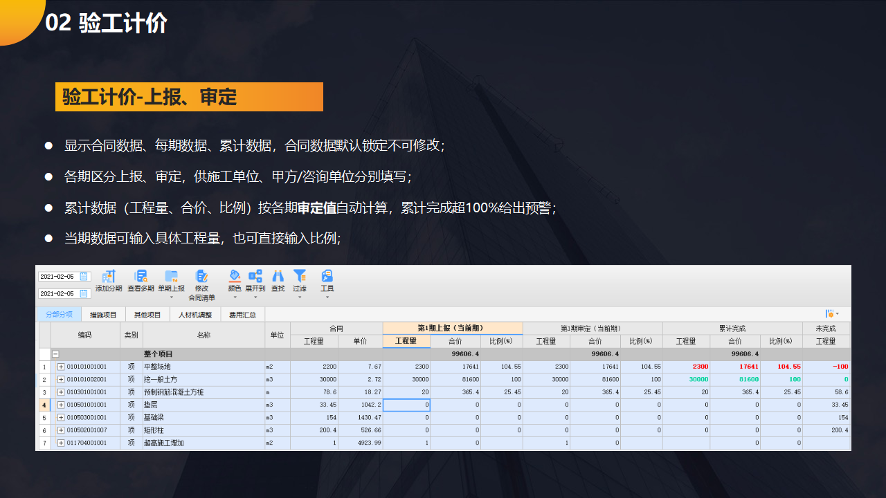This screenshot has height=498, width=886.
Task: Click the red 17641 cumulative 合价 cell
Action: coord(734,367)
